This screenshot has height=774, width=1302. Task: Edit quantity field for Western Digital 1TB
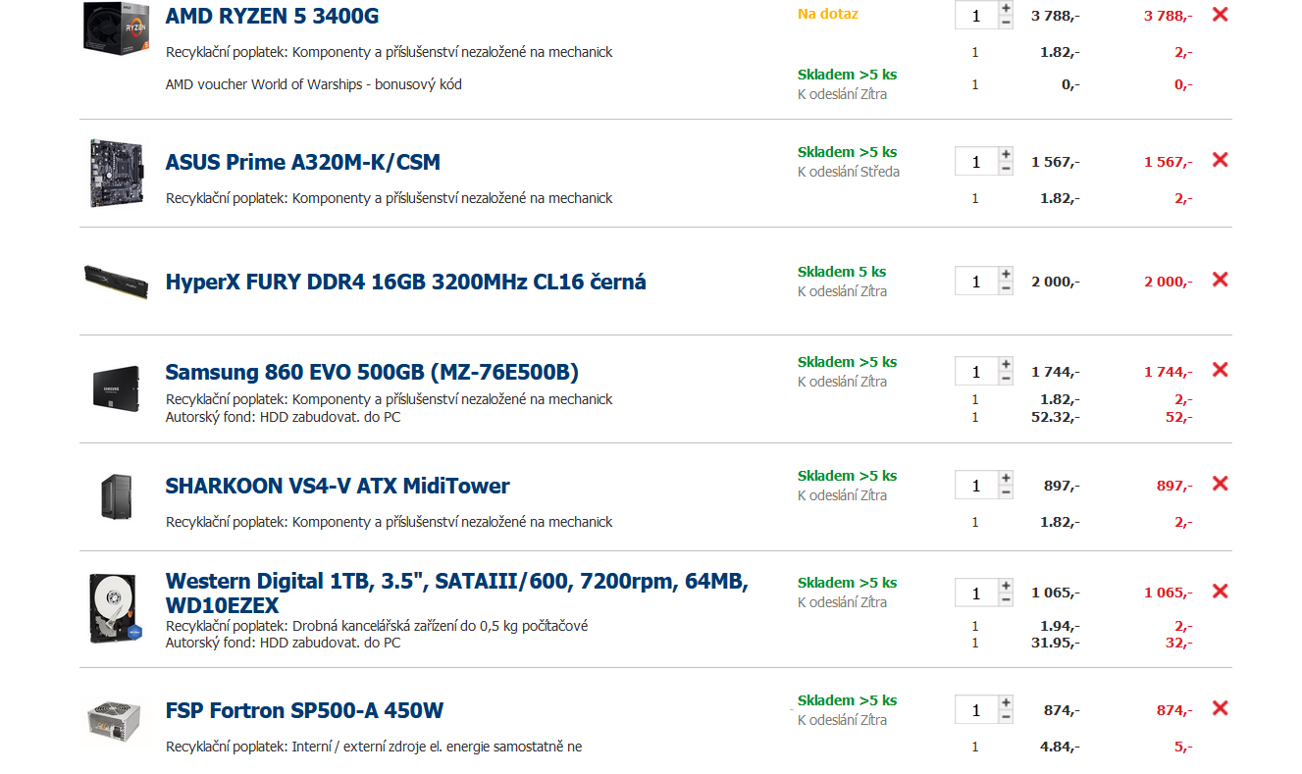(x=976, y=593)
